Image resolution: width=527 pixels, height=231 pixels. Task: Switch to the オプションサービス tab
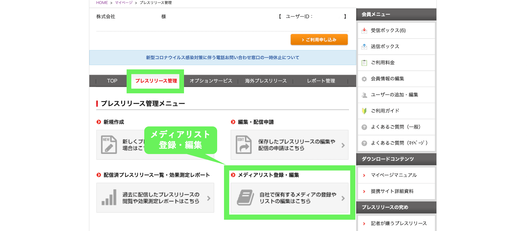pyautogui.click(x=211, y=81)
